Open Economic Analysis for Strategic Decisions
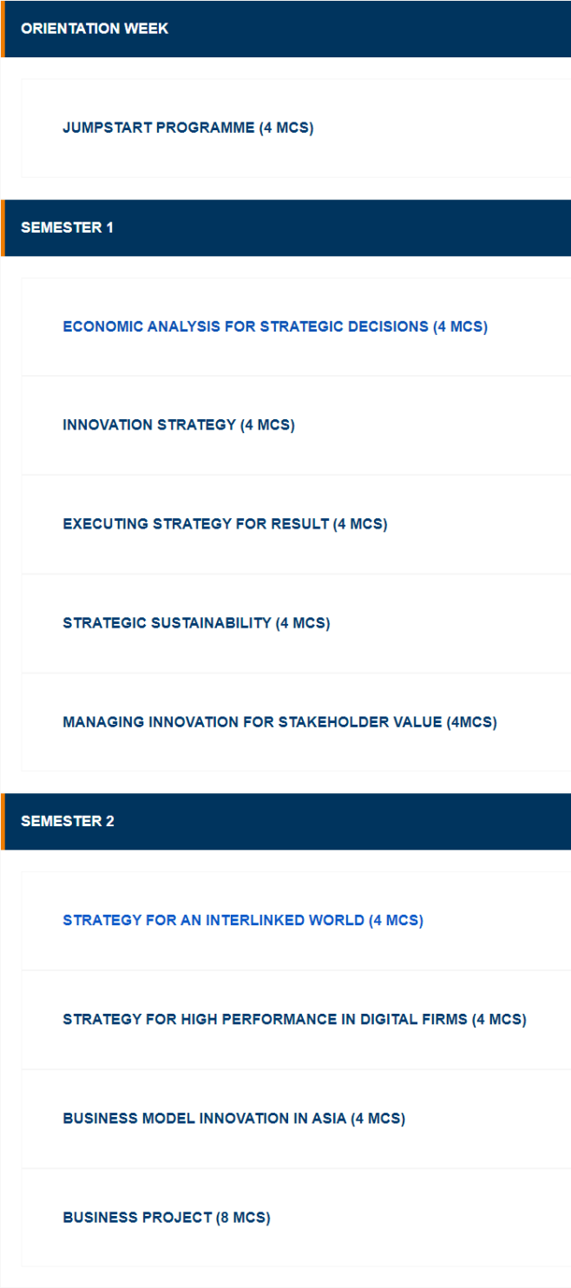Screen dimensions: 571x1288 point(274,327)
